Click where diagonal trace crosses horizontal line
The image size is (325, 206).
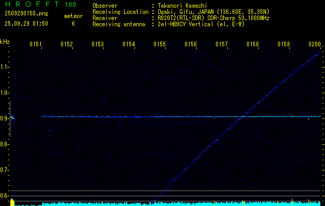pyautogui.click(x=241, y=117)
